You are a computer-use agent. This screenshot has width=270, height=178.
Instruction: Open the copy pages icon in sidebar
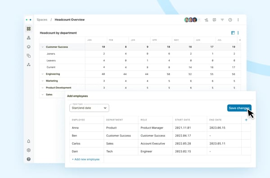coord(29,56)
